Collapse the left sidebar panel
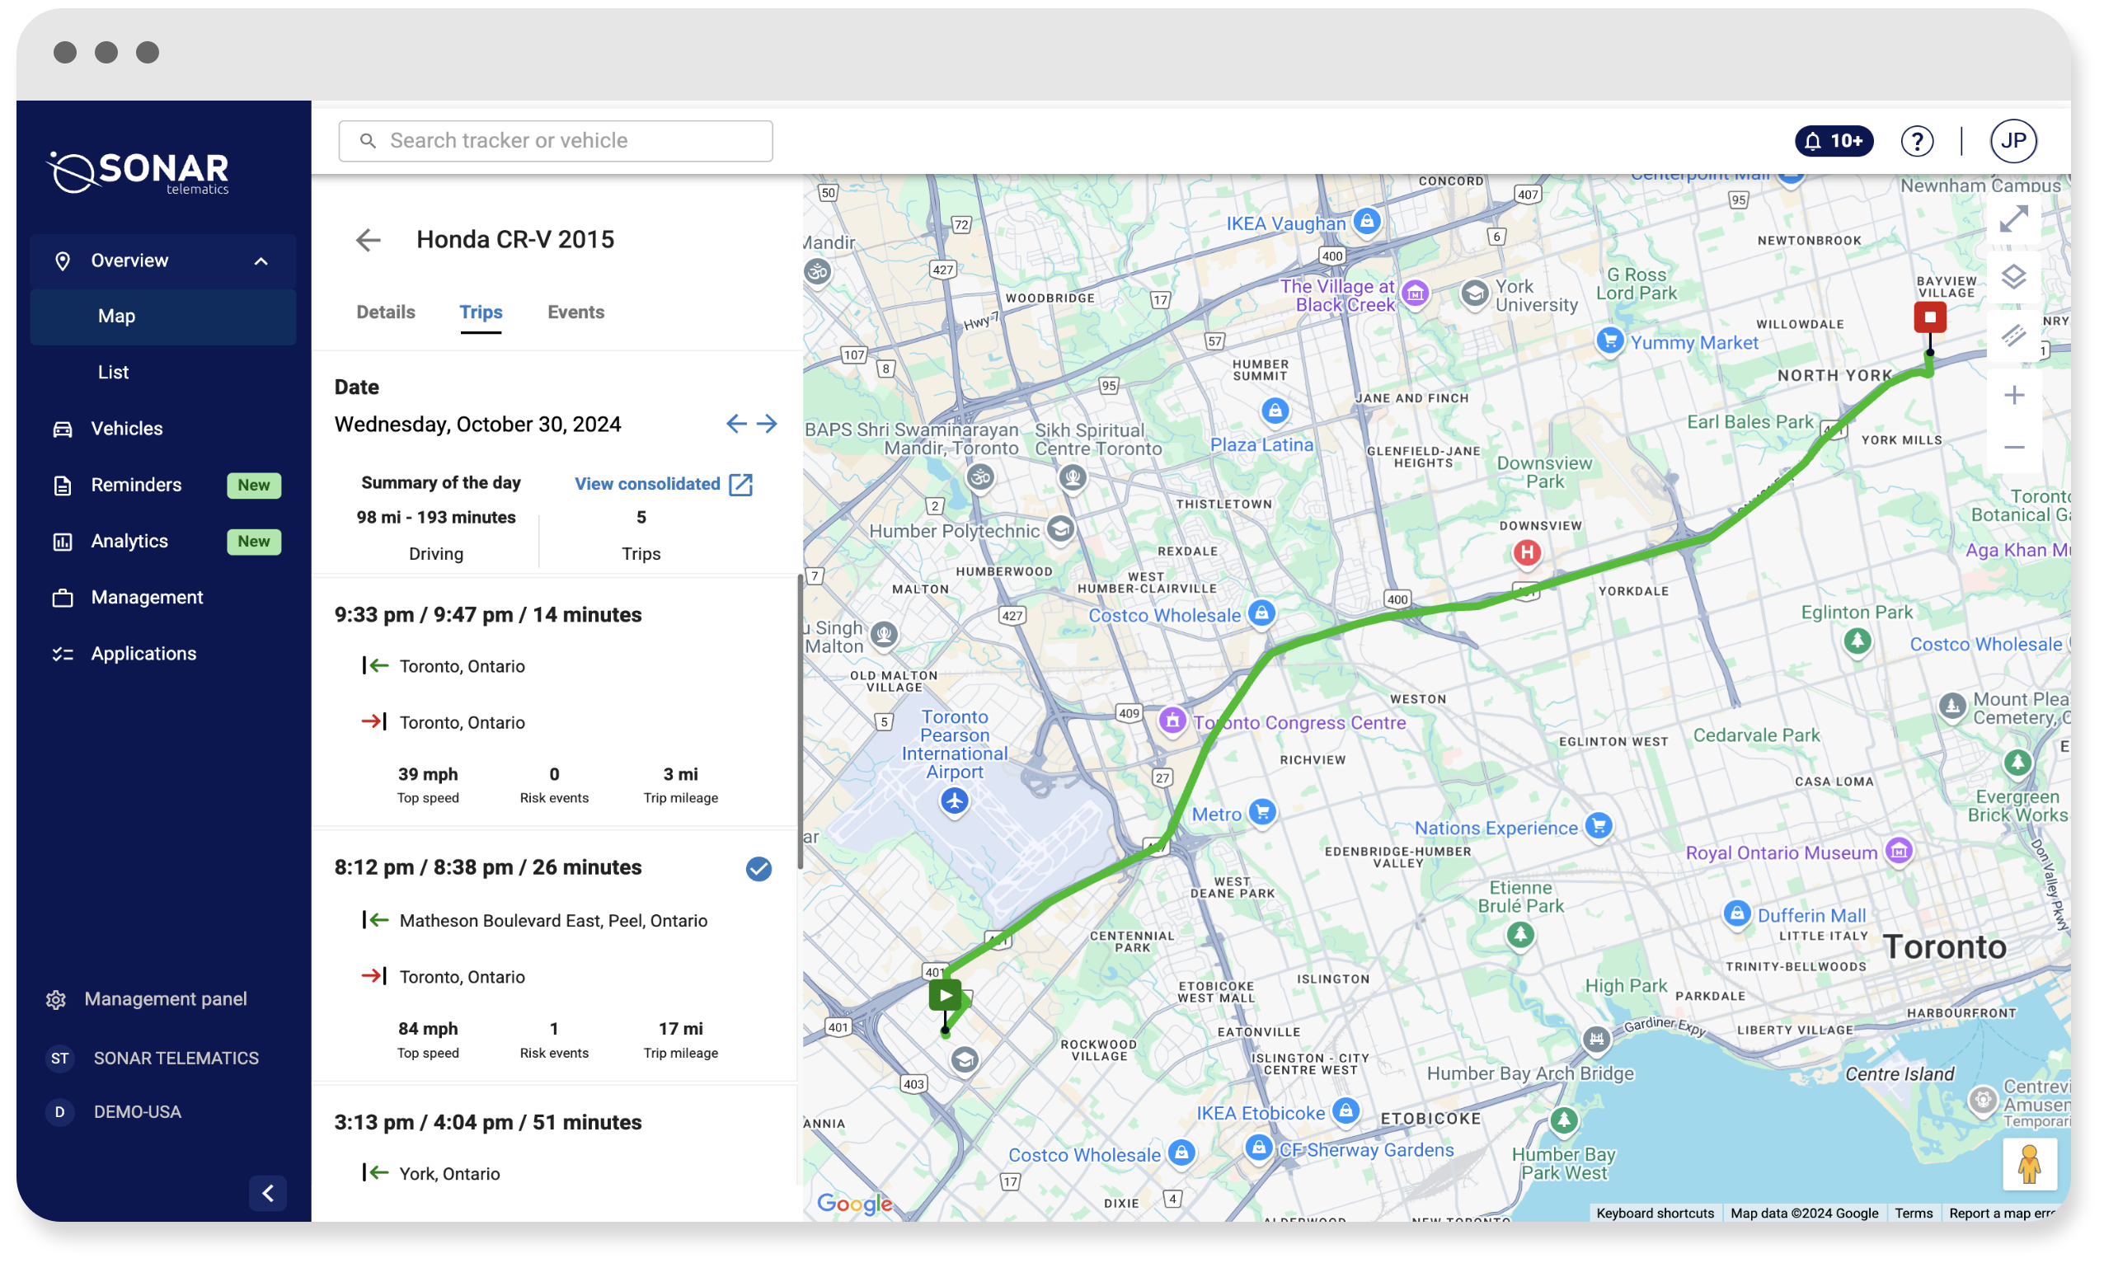Image resolution: width=2104 pixels, height=1263 pixels. [x=267, y=1192]
